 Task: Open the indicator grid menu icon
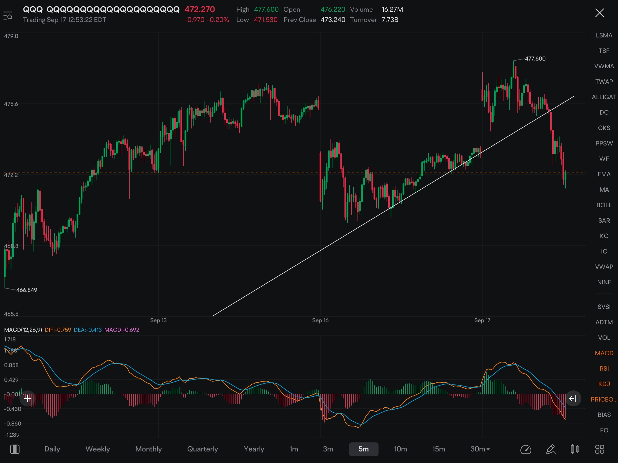pyautogui.click(x=600, y=449)
